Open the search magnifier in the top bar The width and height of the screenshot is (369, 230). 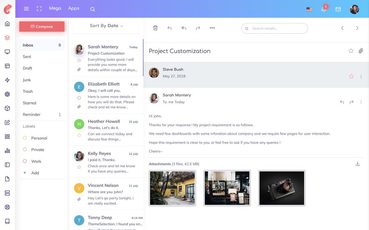(93, 9)
